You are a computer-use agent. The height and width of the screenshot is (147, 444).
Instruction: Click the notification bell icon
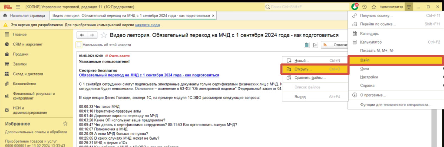pyautogui.click(x=355, y=7)
